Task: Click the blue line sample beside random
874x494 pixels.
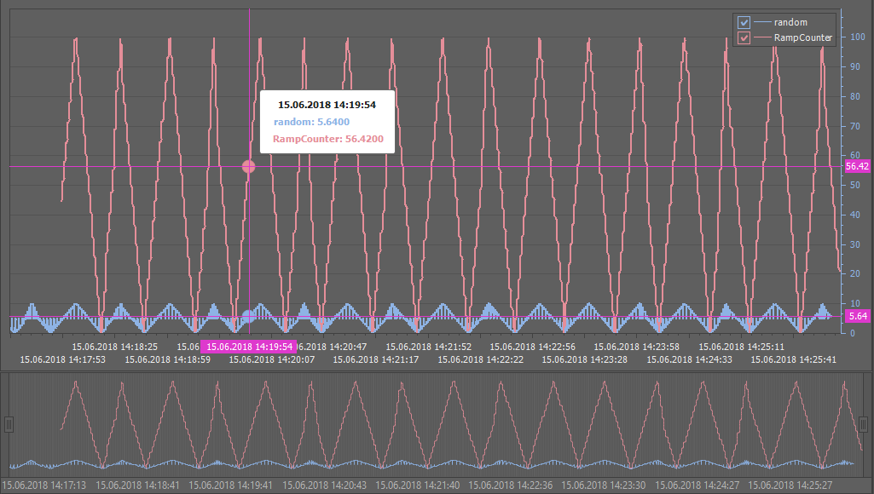Action: (761, 22)
